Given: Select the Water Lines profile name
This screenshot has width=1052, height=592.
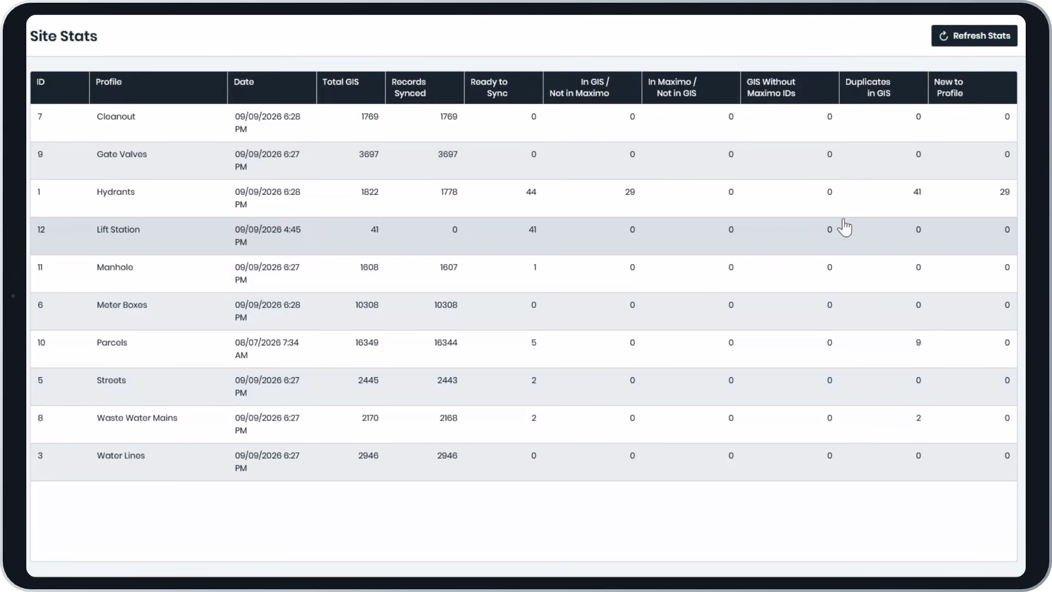Looking at the screenshot, I should point(121,456).
